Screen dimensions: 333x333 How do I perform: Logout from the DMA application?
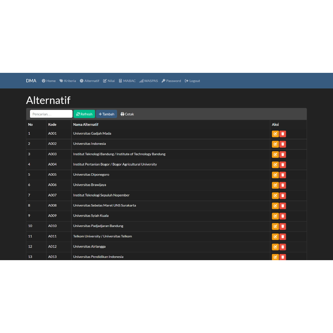click(192, 81)
